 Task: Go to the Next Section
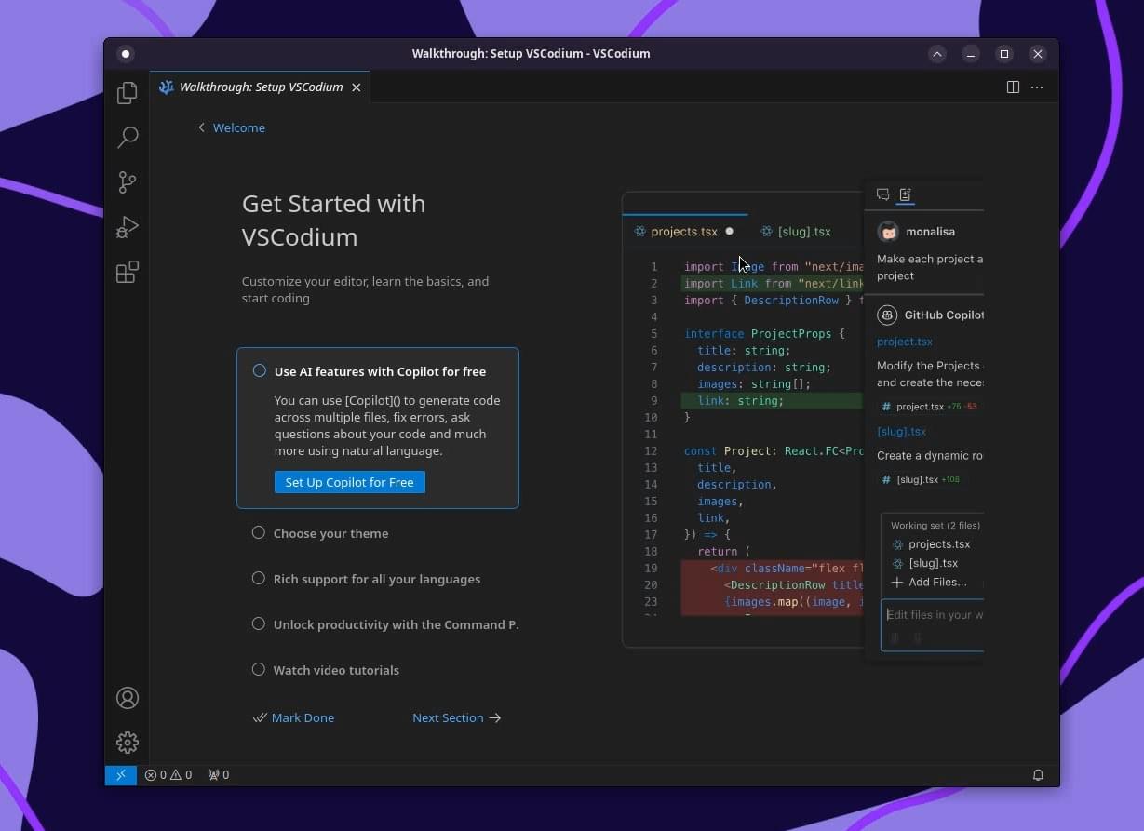[x=457, y=717]
